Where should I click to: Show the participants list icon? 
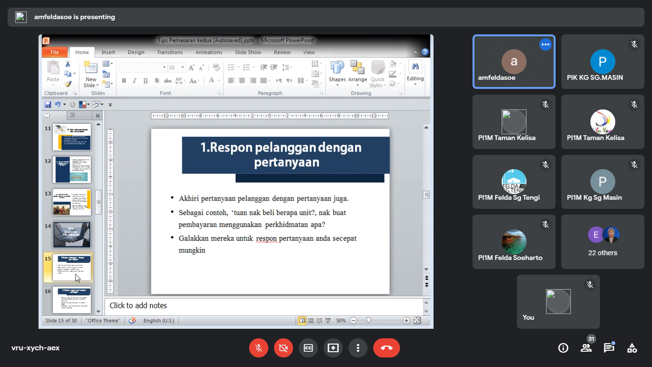[x=586, y=348]
